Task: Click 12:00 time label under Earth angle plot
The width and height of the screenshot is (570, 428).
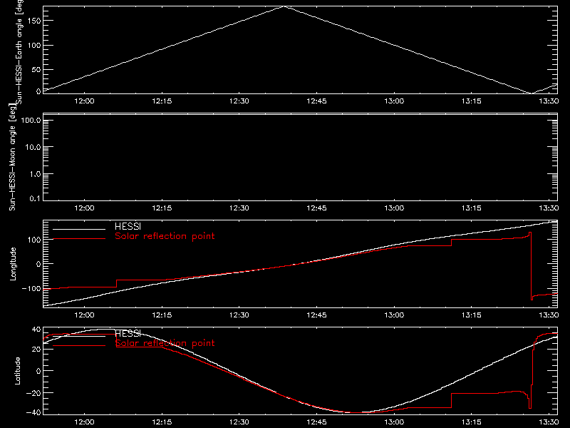Action: [84, 101]
